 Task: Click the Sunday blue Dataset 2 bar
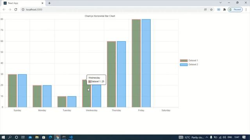pyautogui.click(x=22, y=91)
